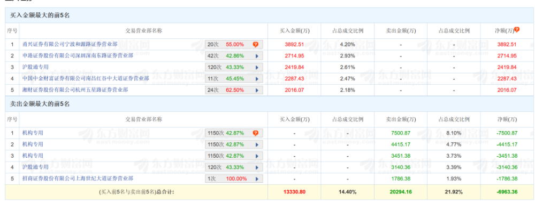Open 招商证券上海世纪大道证券营业部 link
Screen dimensions: 535x203
[x=78, y=178]
